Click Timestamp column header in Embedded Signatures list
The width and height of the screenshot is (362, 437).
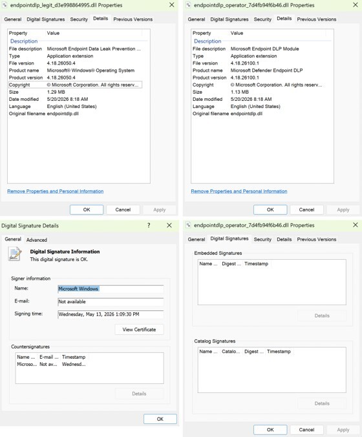pos(257,264)
